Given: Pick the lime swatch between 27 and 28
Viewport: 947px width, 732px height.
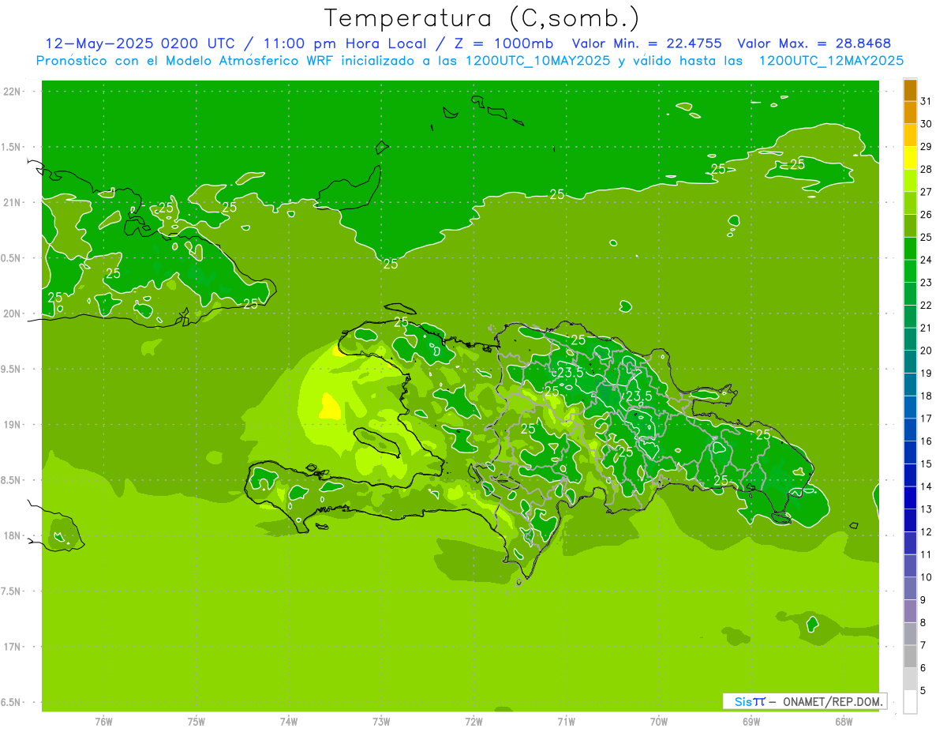Looking at the screenshot, I should coord(910,180).
